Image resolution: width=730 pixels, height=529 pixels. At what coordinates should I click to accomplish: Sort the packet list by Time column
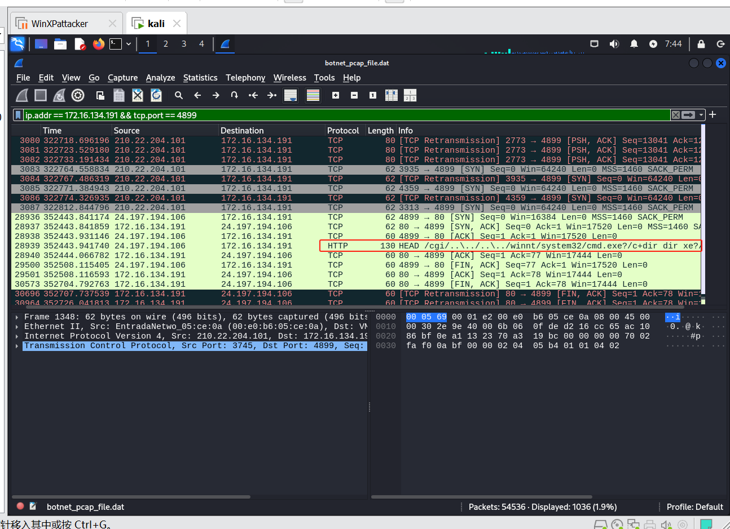[77, 130]
